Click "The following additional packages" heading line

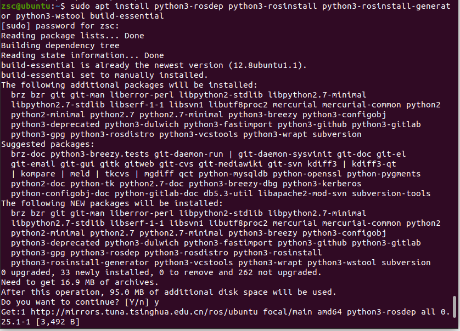point(129,85)
